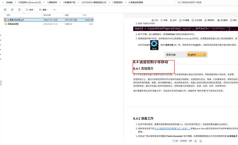
Task: Click the rename icon in Explorer toolbar
Action: pyautogui.click(x=5, y=10)
